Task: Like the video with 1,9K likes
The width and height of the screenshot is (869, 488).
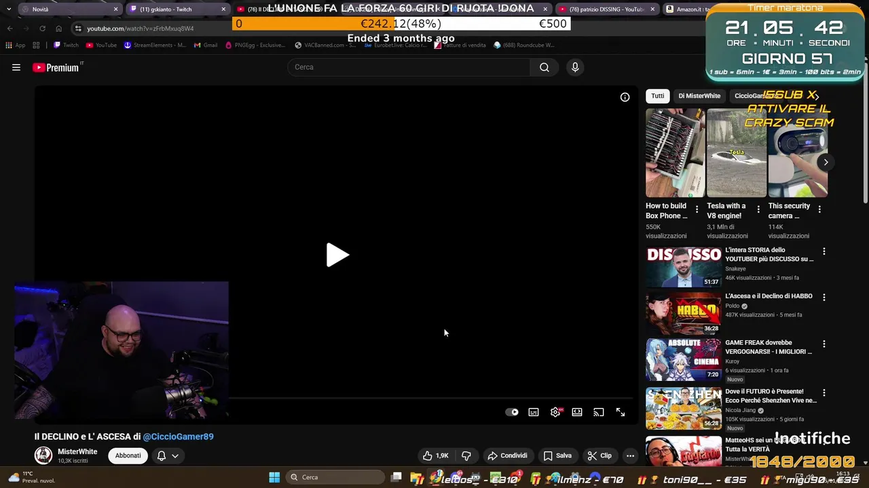Action: point(435,455)
